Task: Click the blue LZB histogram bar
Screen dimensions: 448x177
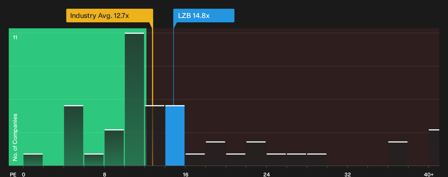Action: [175, 135]
